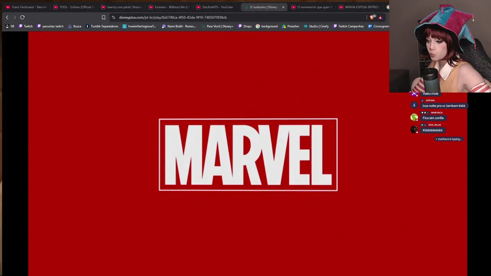Viewport: 491px width, 276px height.
Task: Click the Marvel logo in the video
Action: (x=248, y=155)
